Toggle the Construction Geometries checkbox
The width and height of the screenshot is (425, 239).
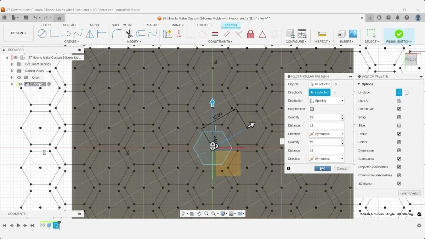point(399,175)
